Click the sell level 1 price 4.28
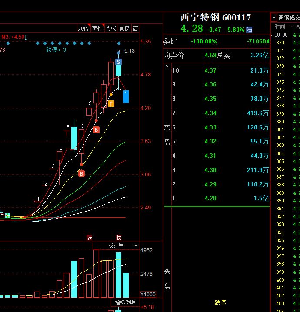 [x=210, y=198]
